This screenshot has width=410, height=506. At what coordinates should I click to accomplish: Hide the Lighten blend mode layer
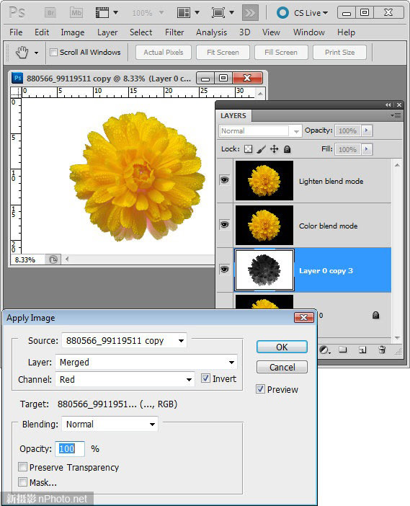coord(225,179)
